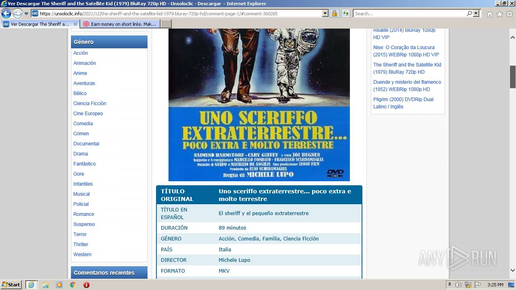Open the Bélico genre link
Viewport: 516px width, 290px height.
pyautogui.click(x=80, y=93)
